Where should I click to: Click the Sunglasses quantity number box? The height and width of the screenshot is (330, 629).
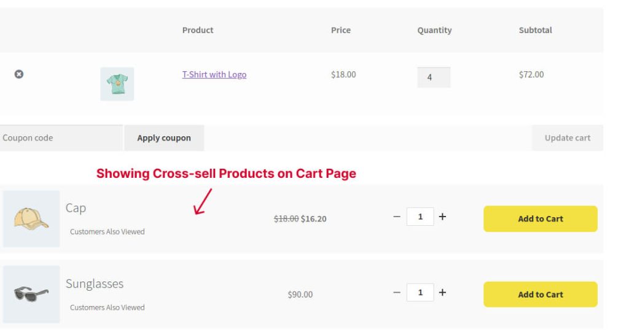point(420,293)
